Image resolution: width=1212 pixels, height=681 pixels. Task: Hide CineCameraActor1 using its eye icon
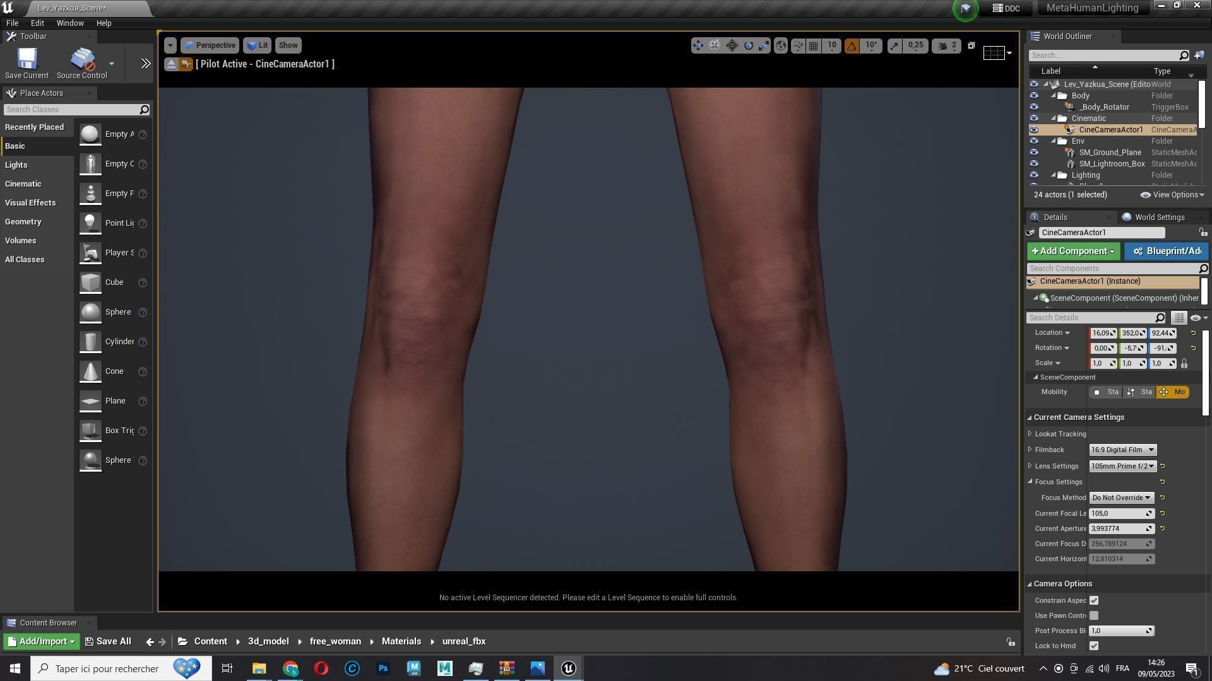click(1033, 130)
